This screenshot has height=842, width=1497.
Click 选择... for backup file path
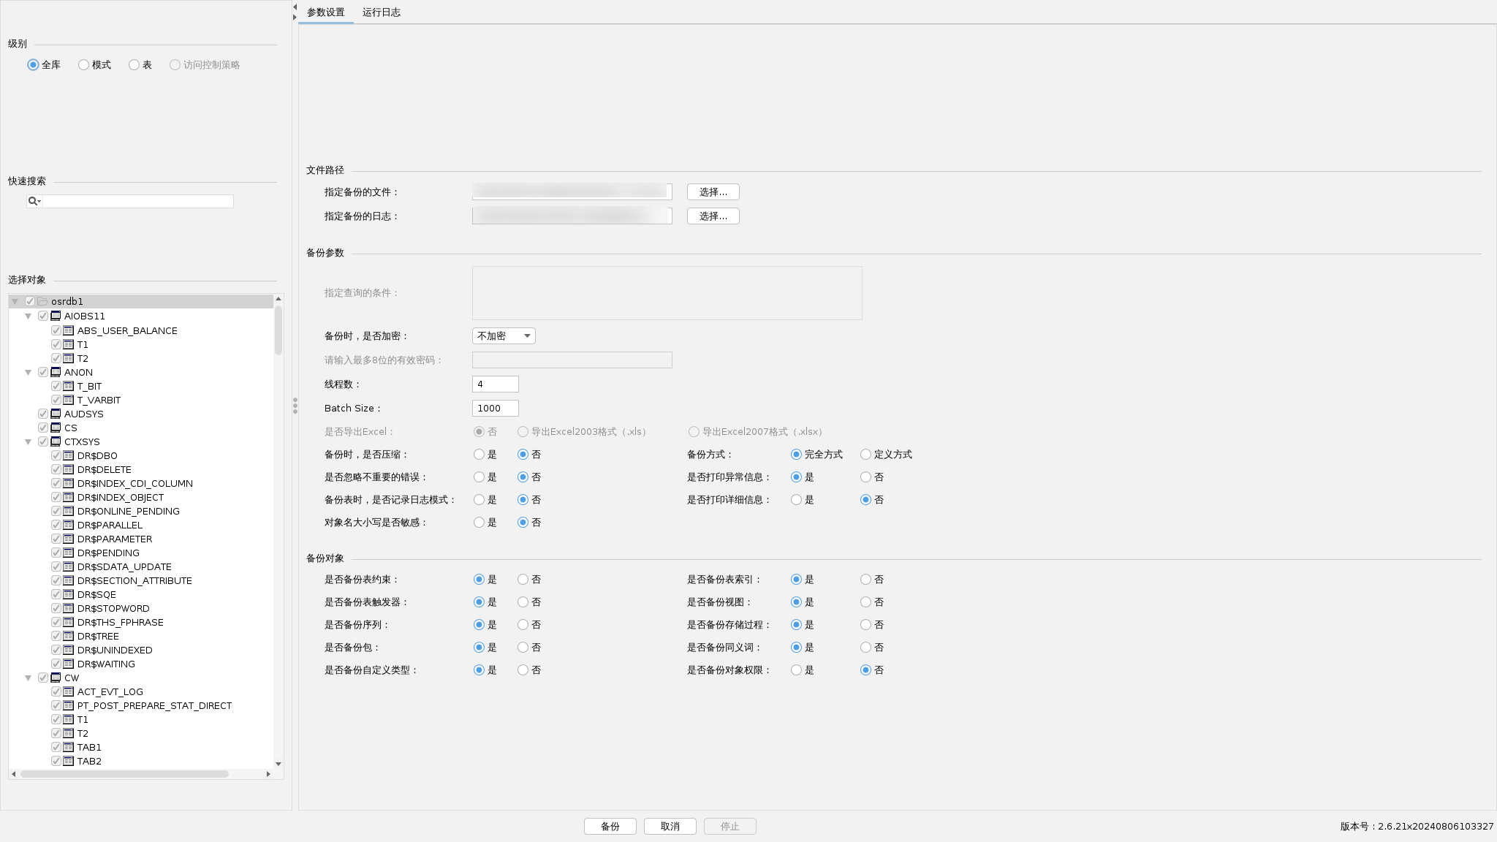pos(713,192)
